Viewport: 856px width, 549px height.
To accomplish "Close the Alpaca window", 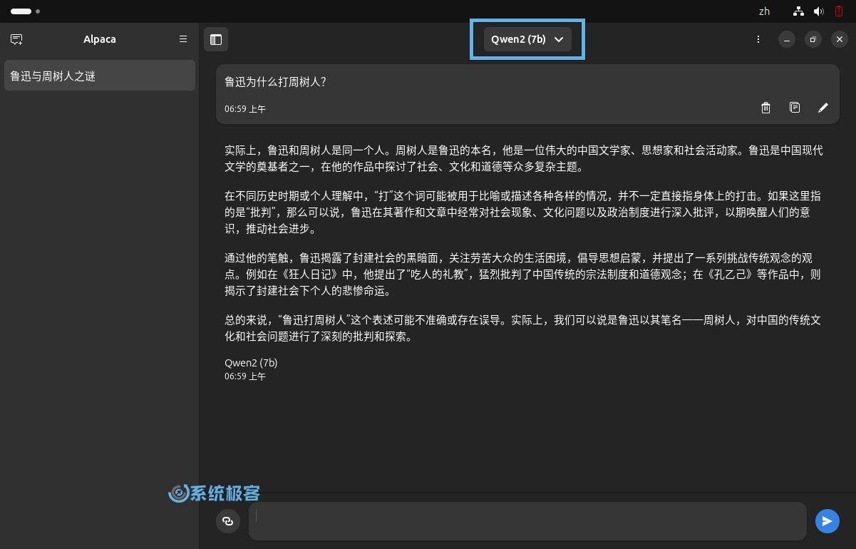I will pos(840,39).
